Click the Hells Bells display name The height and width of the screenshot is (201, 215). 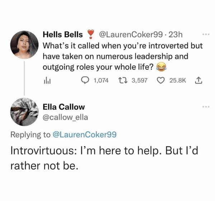63,35
